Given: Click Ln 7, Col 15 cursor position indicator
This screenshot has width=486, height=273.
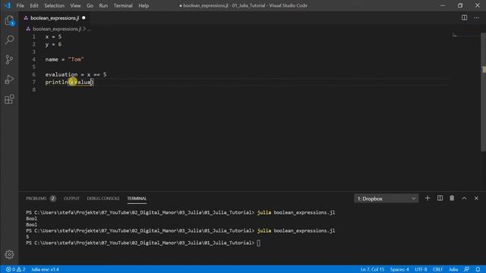Looking at the screenshot, I should 372,269.
